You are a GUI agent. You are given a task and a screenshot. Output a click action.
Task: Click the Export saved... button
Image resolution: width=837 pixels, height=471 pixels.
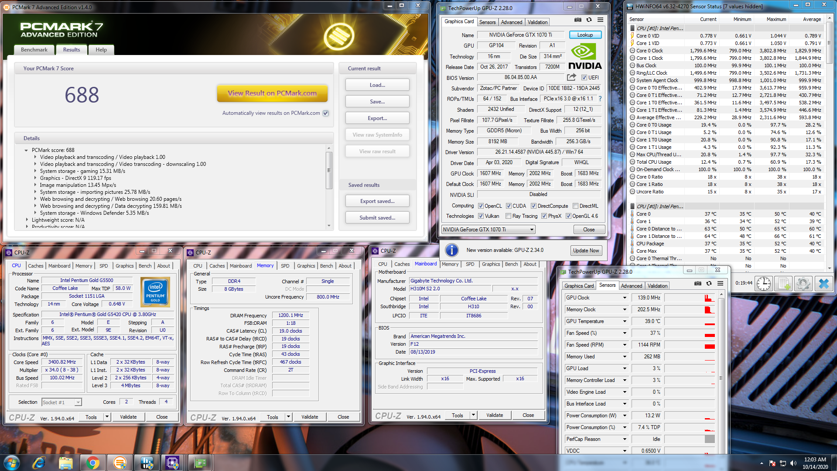coord(377,201)
